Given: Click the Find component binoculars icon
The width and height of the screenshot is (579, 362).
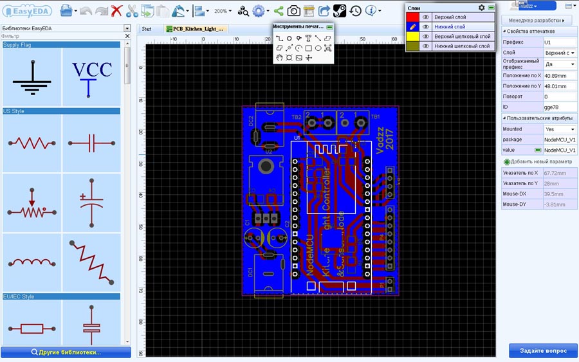Looking at the screenshot, I should pos(243,11).
